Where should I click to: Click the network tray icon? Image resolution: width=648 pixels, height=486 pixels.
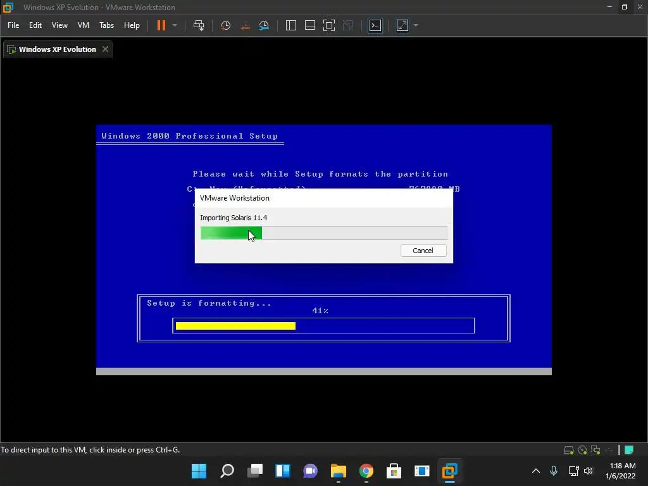pyautogui.click(x=573, y=471)
